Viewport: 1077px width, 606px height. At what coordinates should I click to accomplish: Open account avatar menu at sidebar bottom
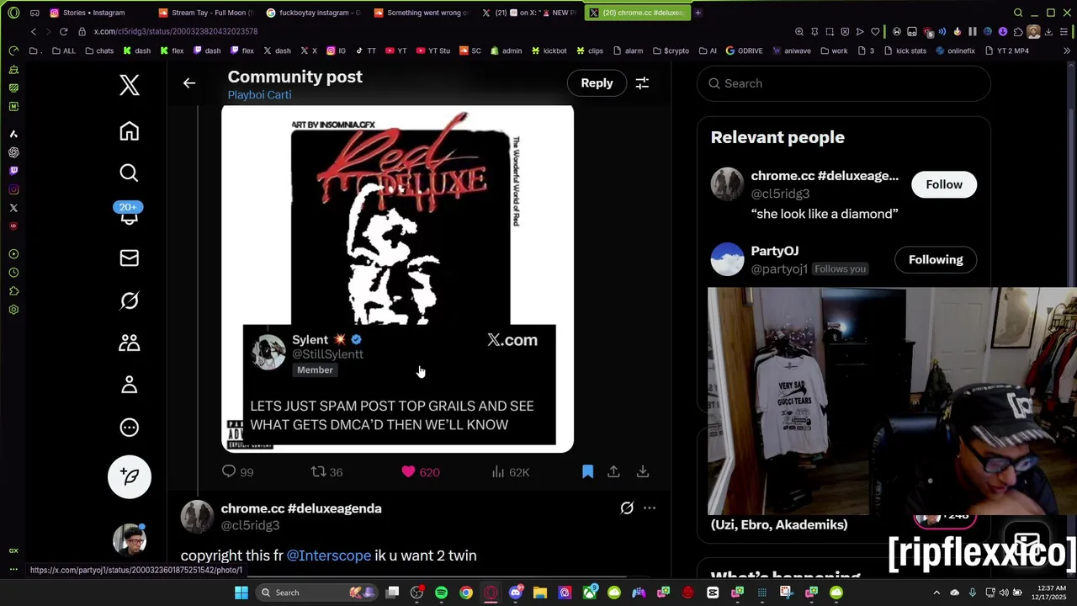pyautogui.click(x=129, y=540)
